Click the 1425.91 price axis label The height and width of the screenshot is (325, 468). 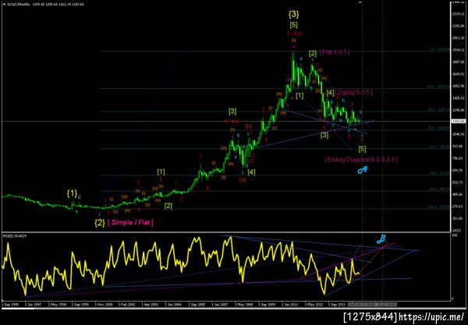(458, 98)
